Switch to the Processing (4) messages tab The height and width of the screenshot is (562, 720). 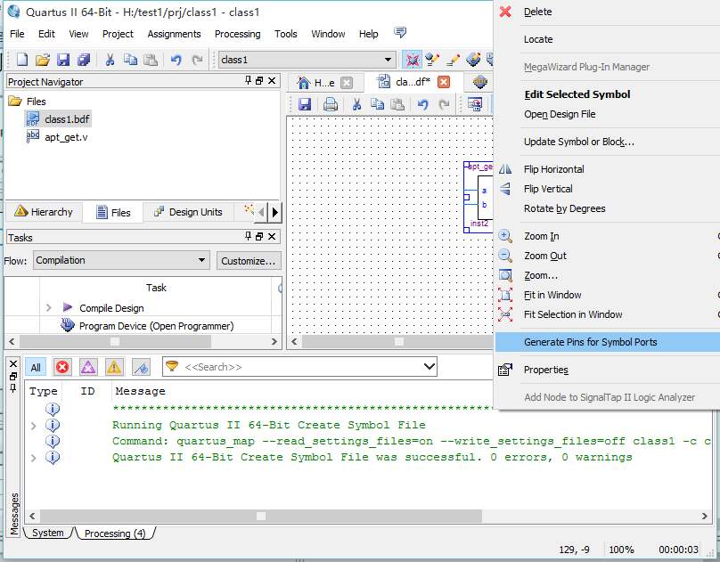tap(115, 533)
